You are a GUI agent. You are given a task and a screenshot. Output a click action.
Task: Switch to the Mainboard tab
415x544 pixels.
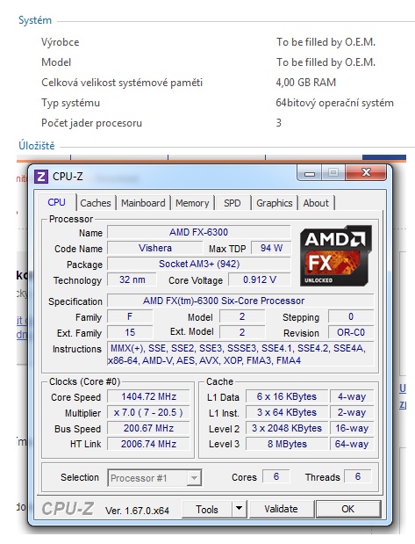coord(143,203)
